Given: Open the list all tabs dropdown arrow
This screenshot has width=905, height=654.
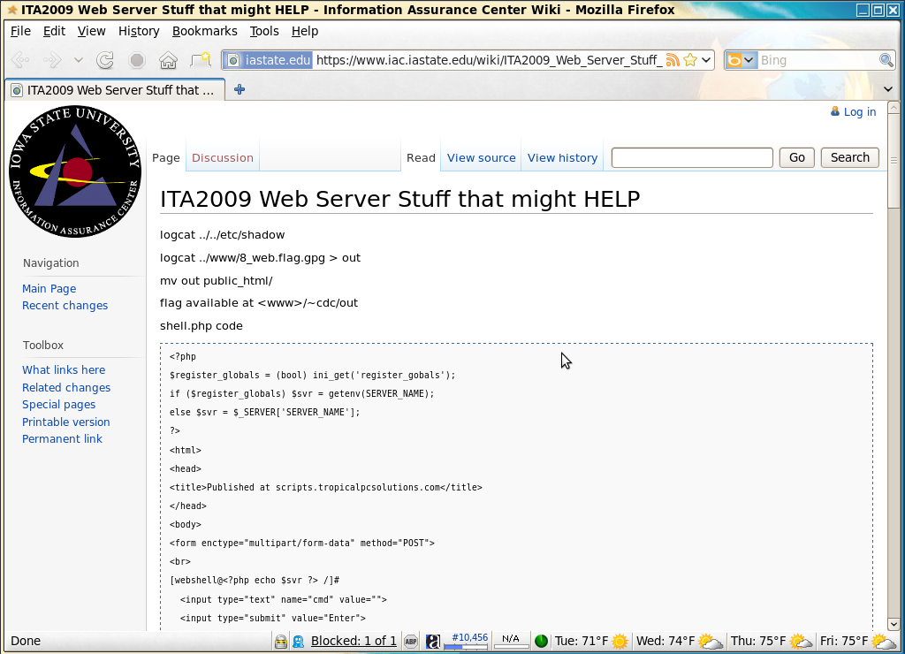Looking at the screenshot, I should pos(888,89).
